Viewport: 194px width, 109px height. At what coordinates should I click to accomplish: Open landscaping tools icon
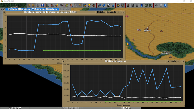tap(151, 5)
